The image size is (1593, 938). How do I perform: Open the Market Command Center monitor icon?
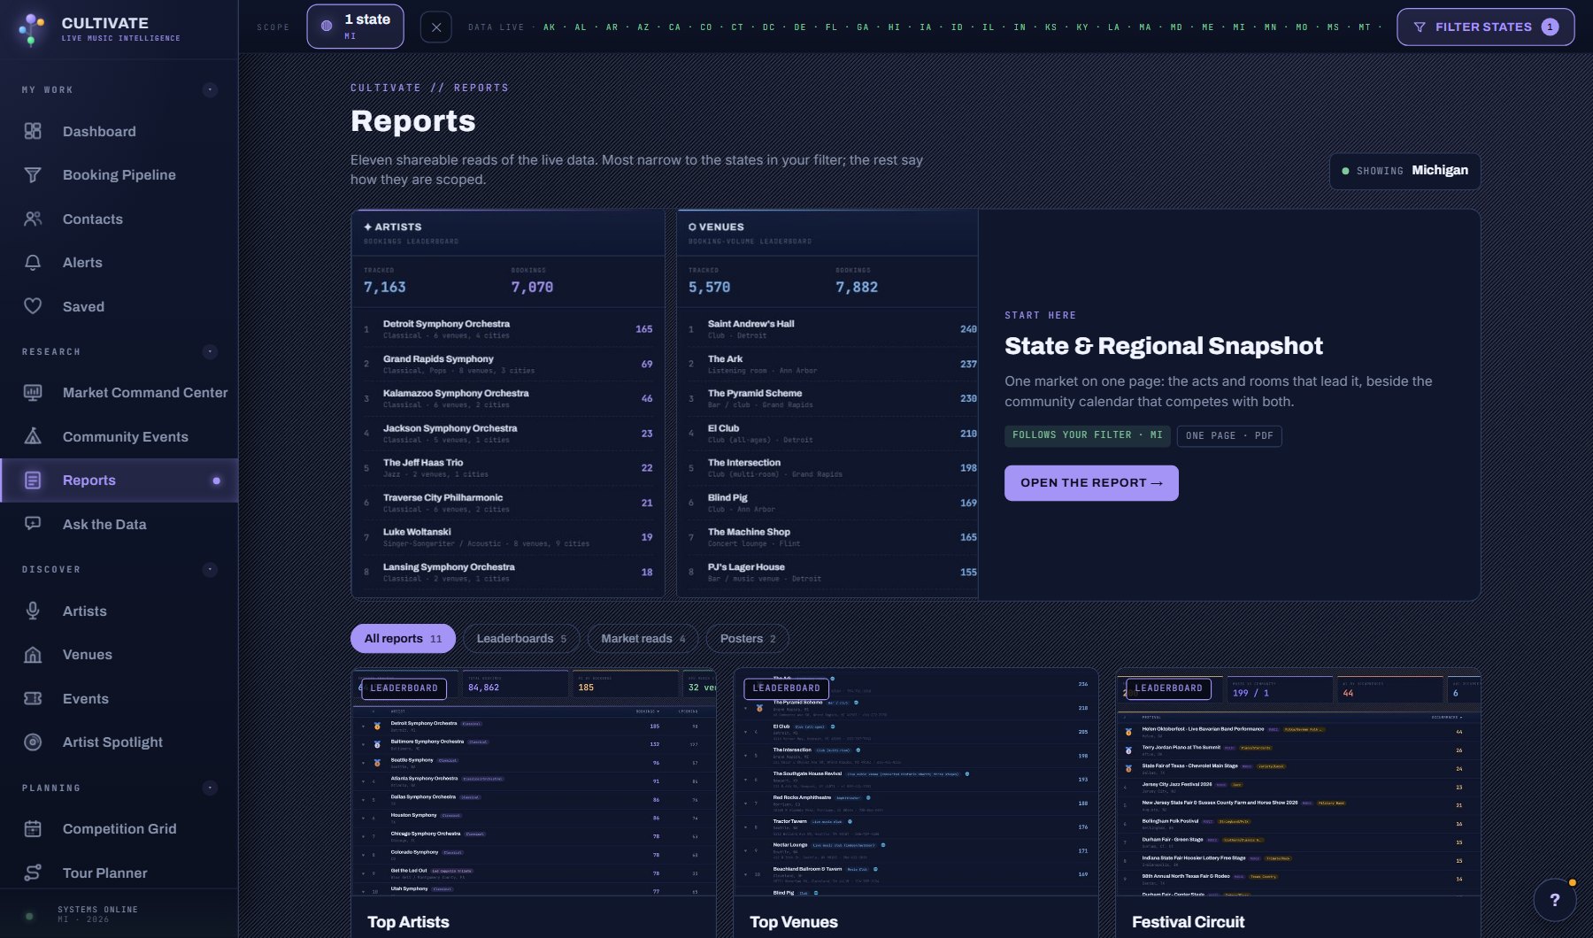pos(33,392)
